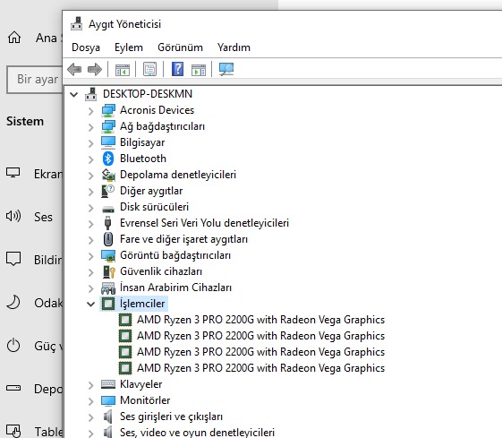This screenshot has width=502, height=438.
Task: Collapse the DESKTOP-DESKMN root node
Action: coord(74,94)
